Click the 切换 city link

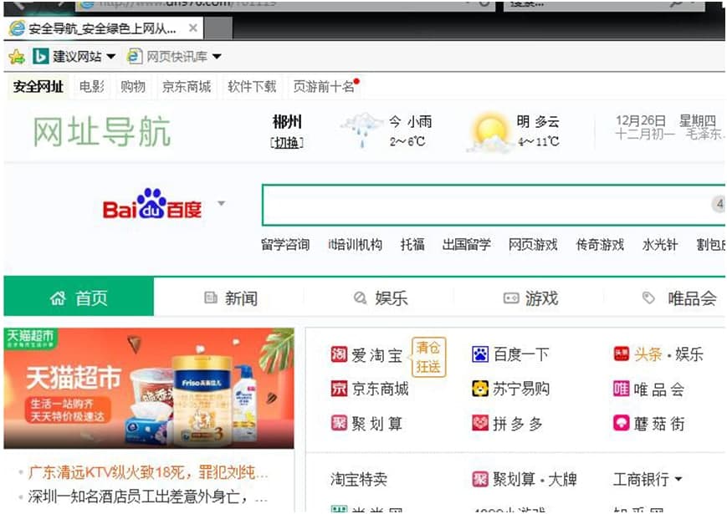(x=287, y=142)
